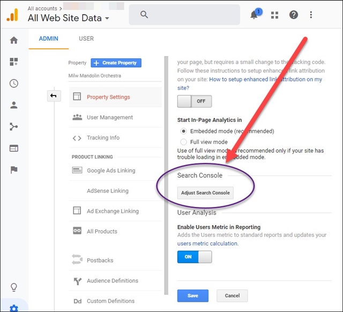343x312 pixels.
Task: Open Customization dashboards icon in sidebar
Action: pos(14,62)
